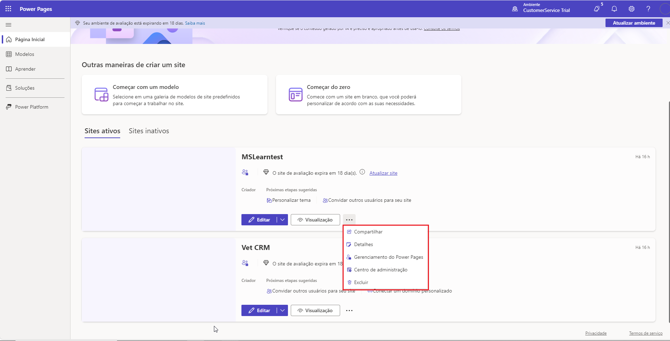Click the Visualização button for Vet CRM
Image resolution: width=670 pixels, height=341 pixels.
coord(315,310)
